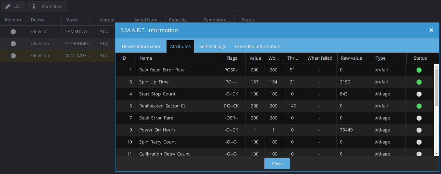The width and height of the screenshot is (441, 174).
Task: Click the POSR-- flags cell
Action: (x=232, y=70)
